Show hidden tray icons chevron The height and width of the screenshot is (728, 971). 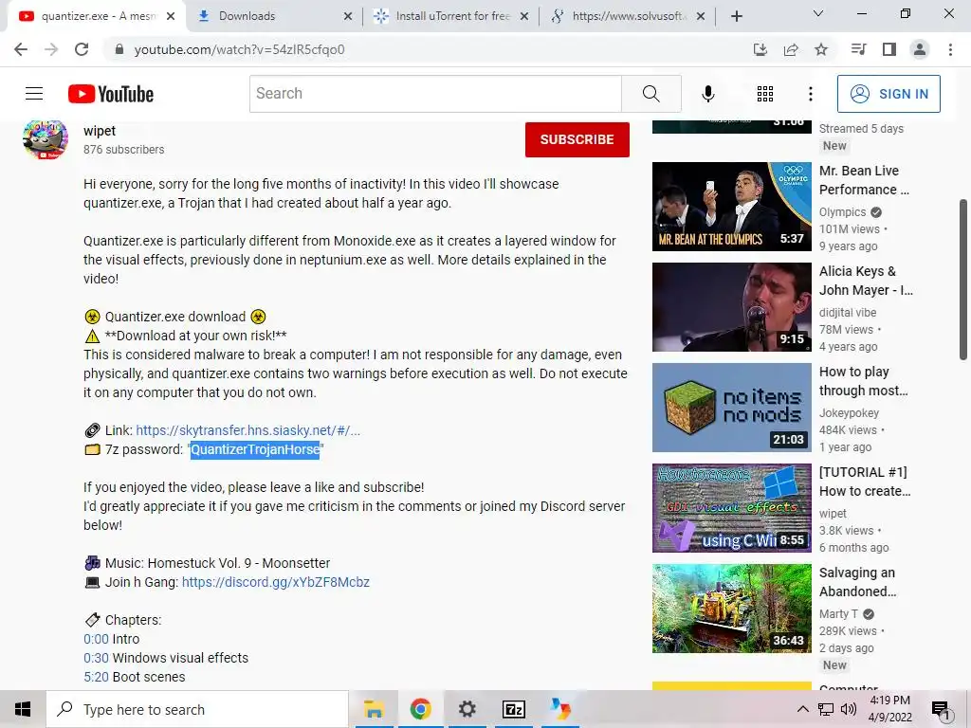[x=802, y=709]
